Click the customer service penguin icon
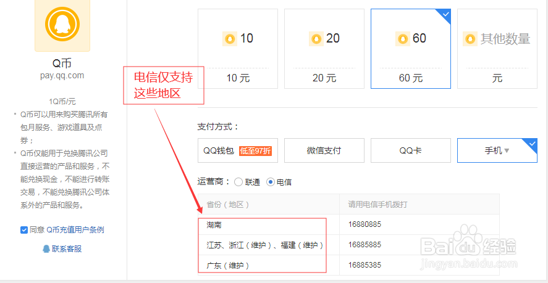This screenshot has height=283, width=548. pos(46,248)
